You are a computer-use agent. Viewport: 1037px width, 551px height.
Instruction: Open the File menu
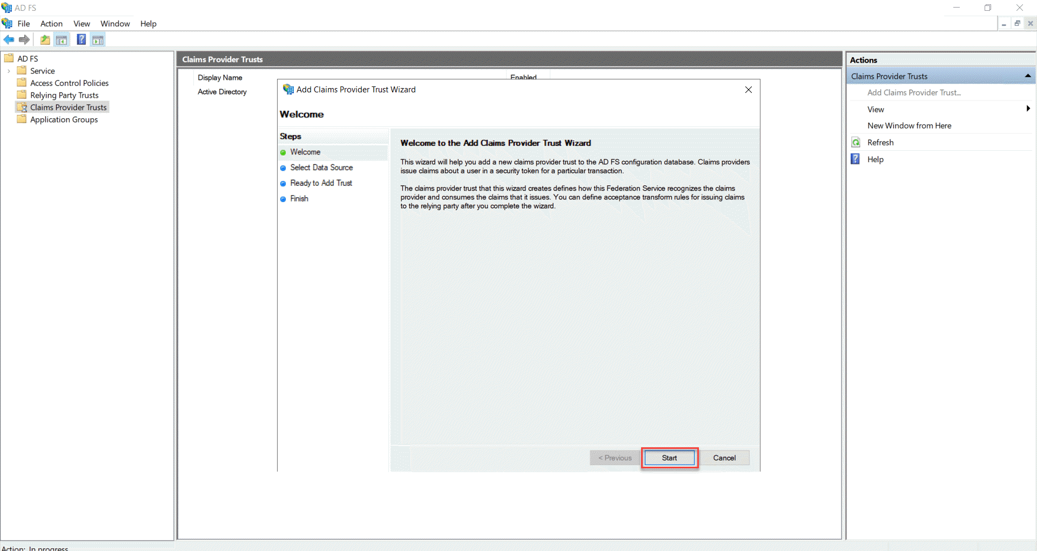click(x=24, y=24)
